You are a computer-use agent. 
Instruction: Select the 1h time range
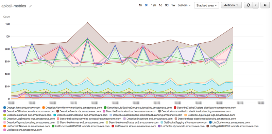click(140, 5)
